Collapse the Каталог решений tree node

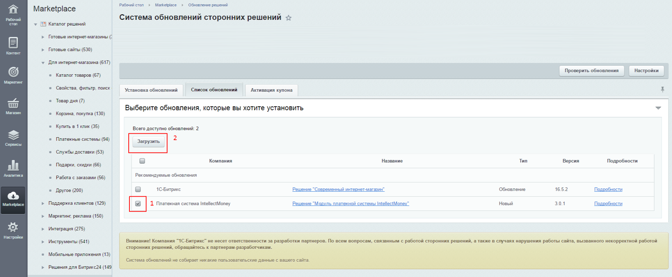[36, 24]
